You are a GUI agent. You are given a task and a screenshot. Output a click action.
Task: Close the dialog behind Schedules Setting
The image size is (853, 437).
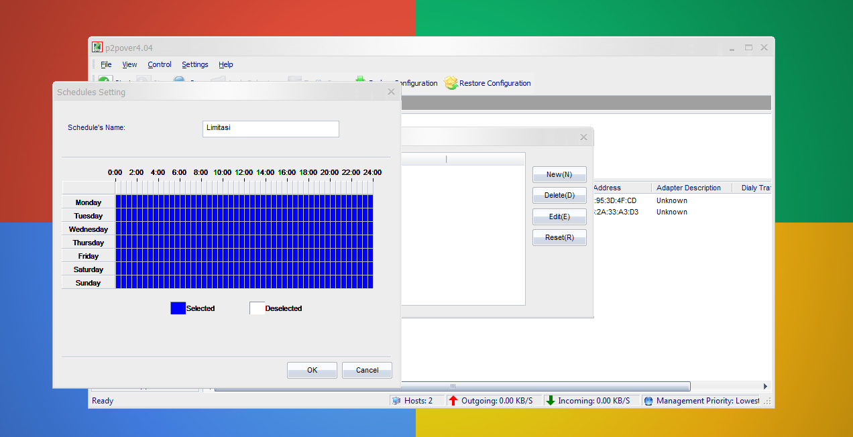[583, 137]
